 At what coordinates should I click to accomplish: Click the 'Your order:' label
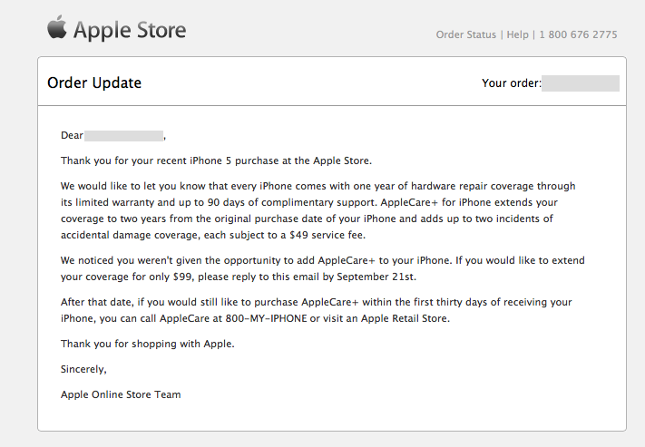(x=511, y=83)
